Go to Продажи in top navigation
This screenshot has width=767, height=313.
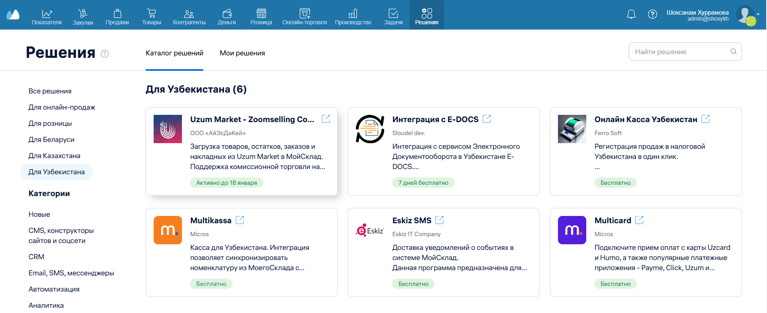coord(117,17)
